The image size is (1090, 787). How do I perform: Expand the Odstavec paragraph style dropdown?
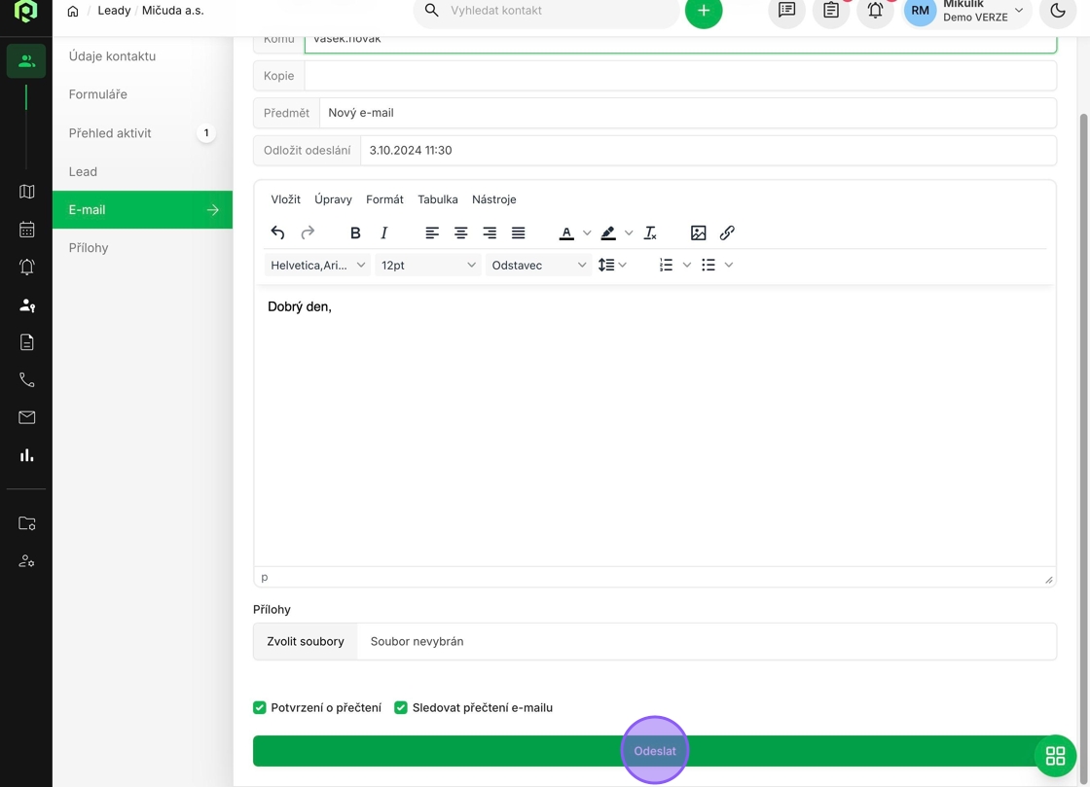(x=538, y=265)
